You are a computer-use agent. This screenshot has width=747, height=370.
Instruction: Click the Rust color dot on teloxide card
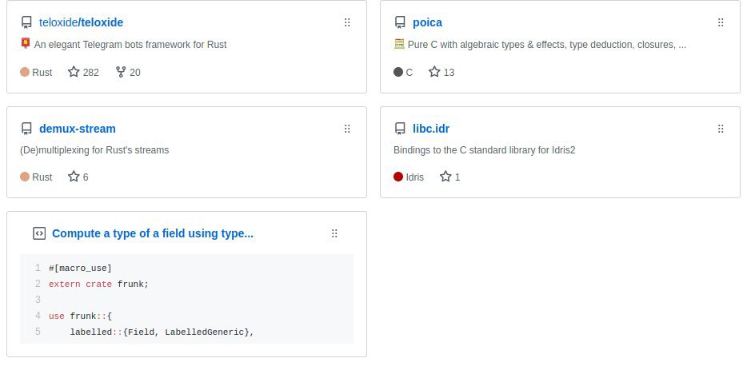25,72
